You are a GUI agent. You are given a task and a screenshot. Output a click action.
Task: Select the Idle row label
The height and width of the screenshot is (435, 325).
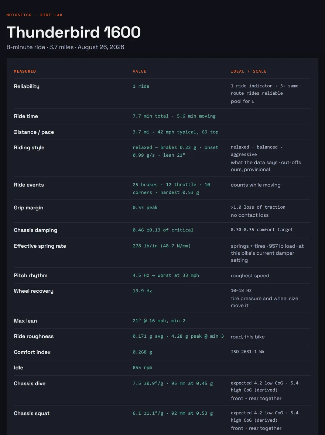pos(18,368)
